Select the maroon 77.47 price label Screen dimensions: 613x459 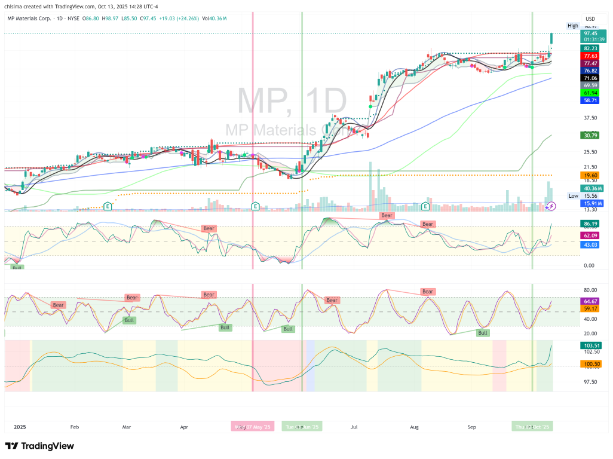pos(590,63)
